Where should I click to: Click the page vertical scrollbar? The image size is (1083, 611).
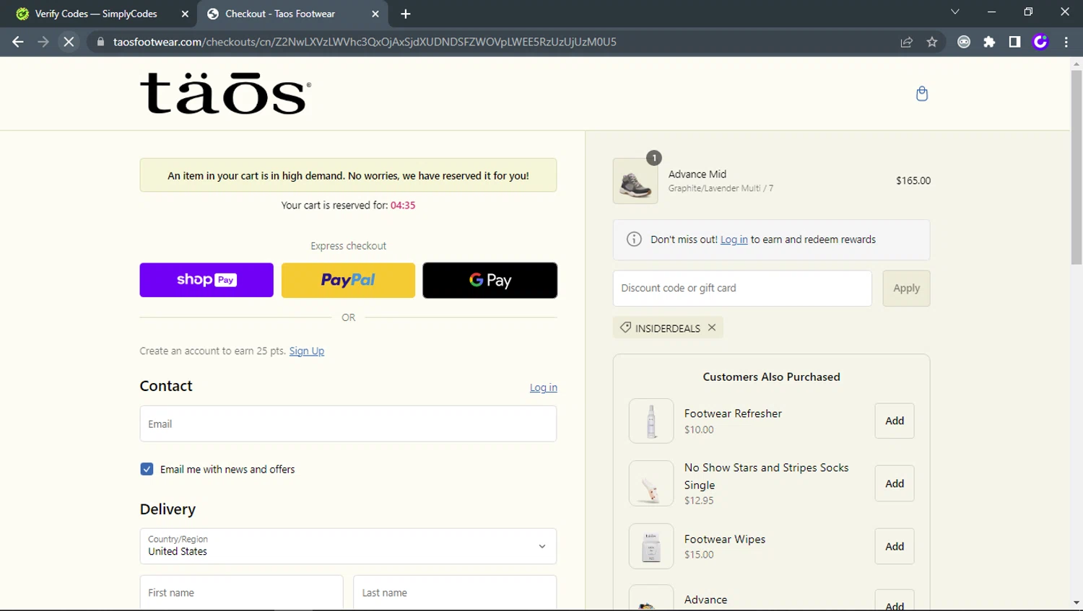coord(1077,167)
